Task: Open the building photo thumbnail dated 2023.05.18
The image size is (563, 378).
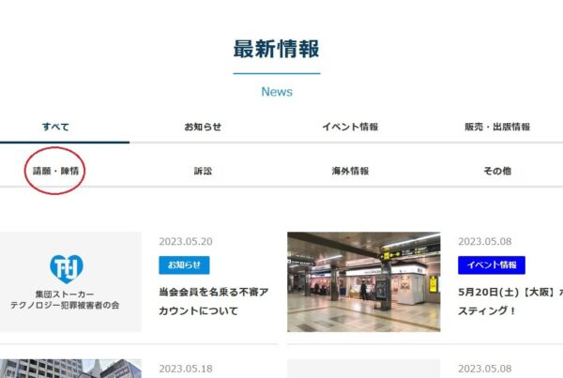Action: pos(70,368)
